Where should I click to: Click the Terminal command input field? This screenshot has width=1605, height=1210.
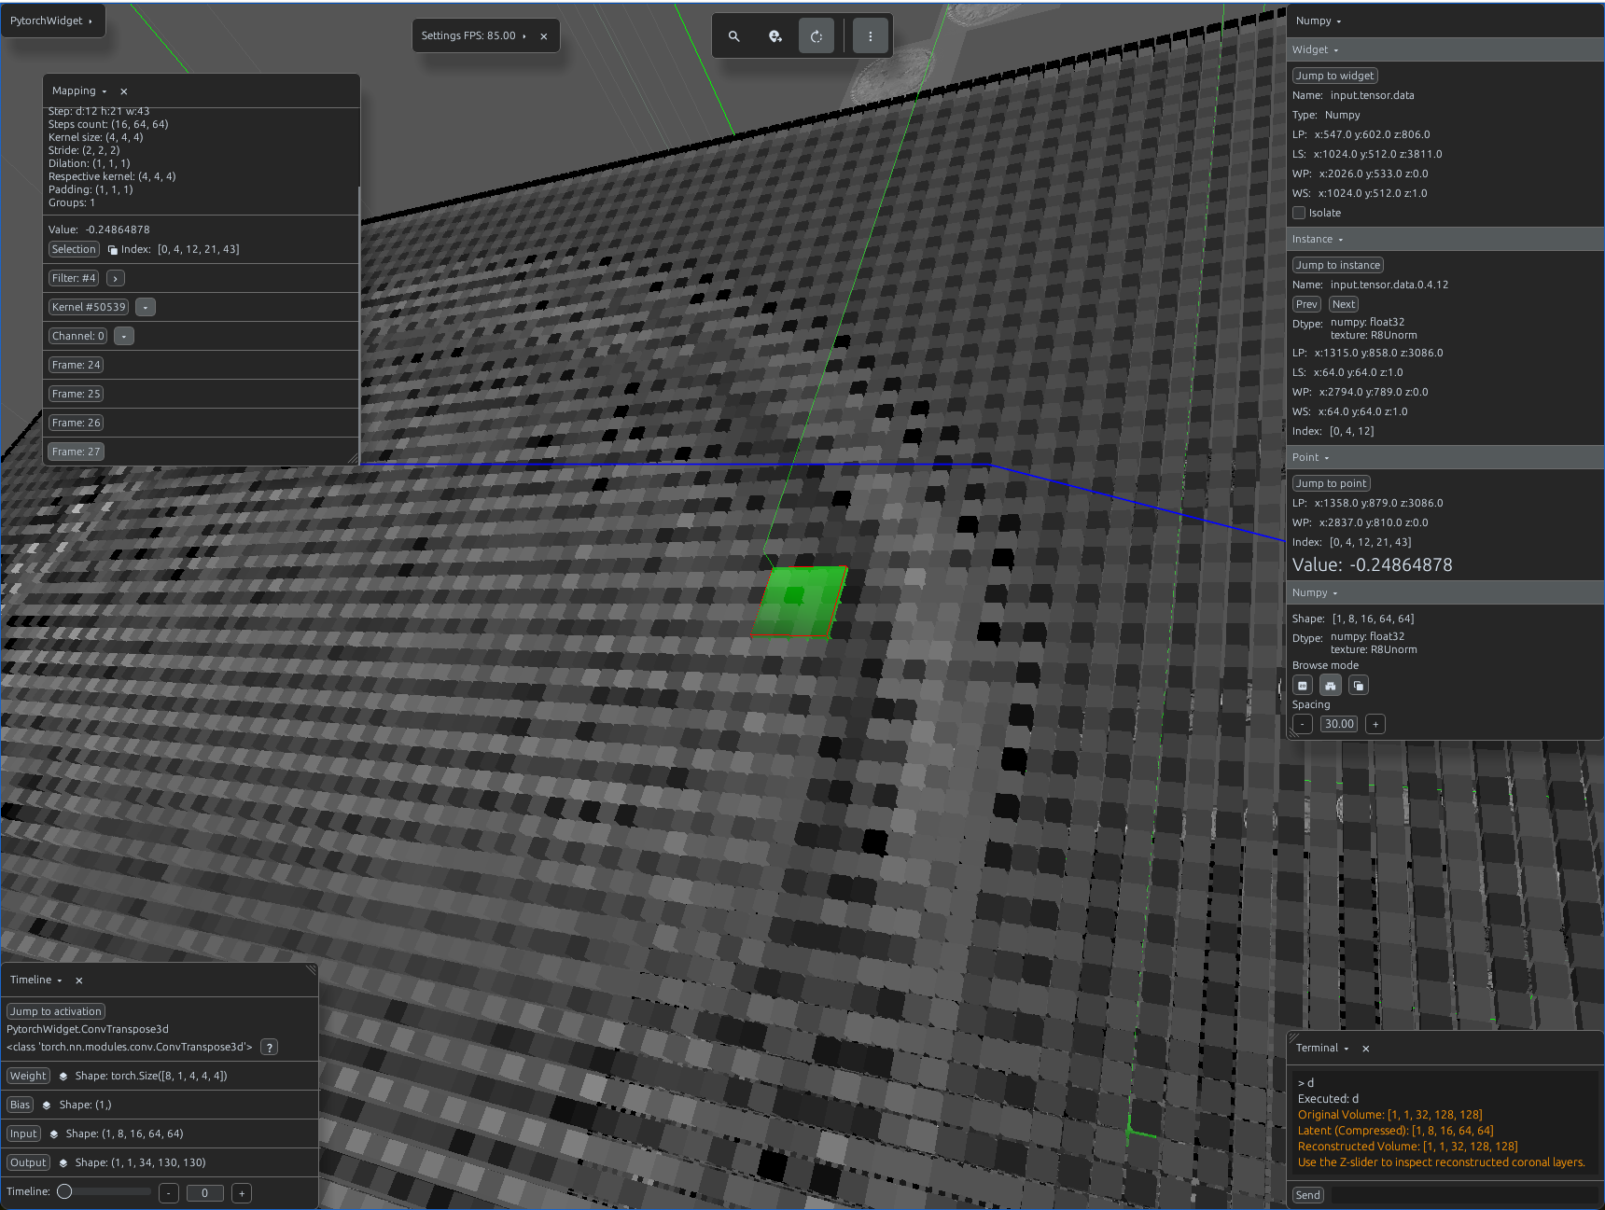coord(1463,1196)
